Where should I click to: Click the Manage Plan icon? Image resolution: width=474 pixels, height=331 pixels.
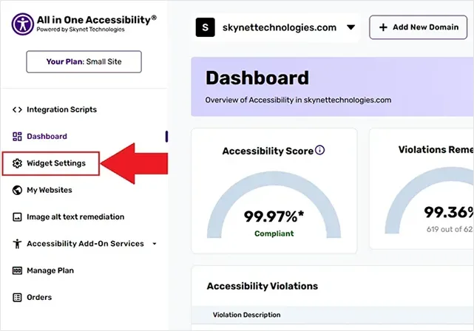pyautogui.click(x=17, y=270)
